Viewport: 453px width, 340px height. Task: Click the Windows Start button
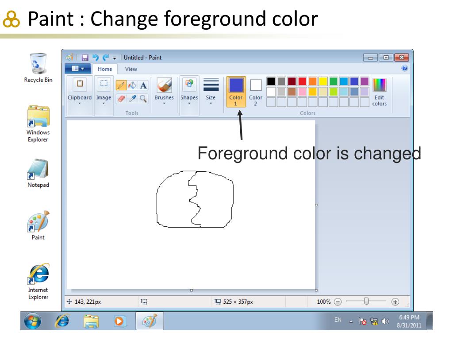click(32, 321)
